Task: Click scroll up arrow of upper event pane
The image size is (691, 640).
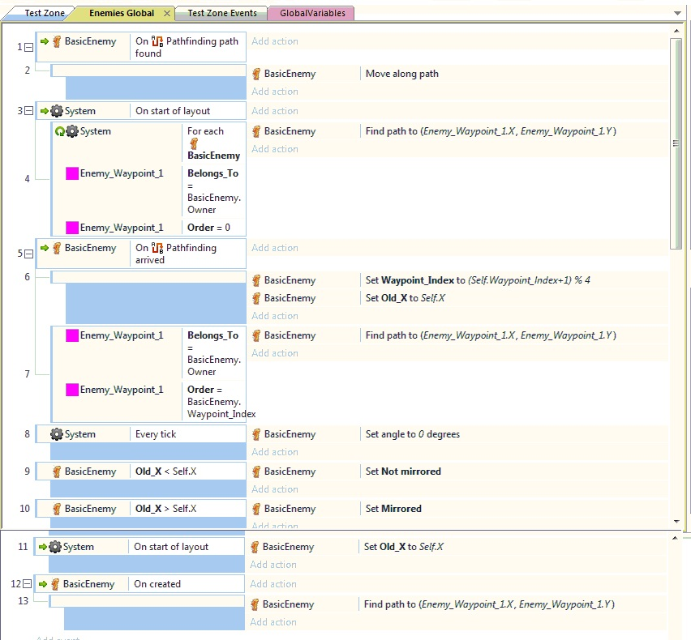Action: coord(676,31)
